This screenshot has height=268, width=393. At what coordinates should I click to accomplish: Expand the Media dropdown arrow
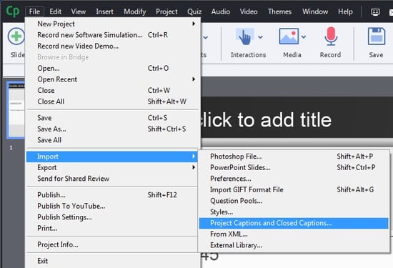click(x=304, y=37)
